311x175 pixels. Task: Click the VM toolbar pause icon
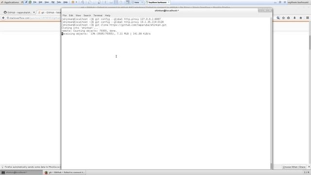coord(73,2)
